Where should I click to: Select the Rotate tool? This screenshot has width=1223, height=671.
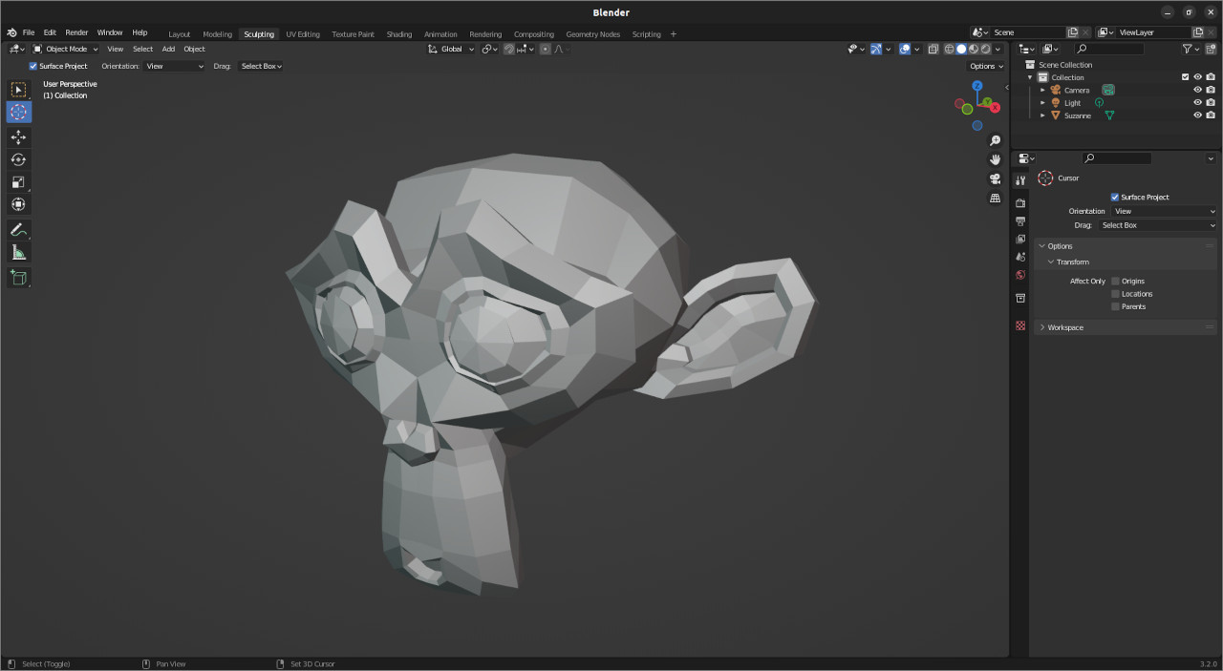tap(18, 159)
